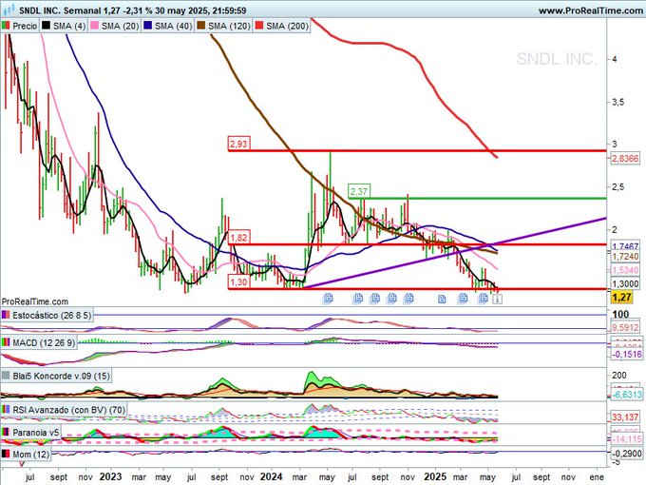
Task: Click the 9,5912 stochastic value tag
Action: pos(625,328)
